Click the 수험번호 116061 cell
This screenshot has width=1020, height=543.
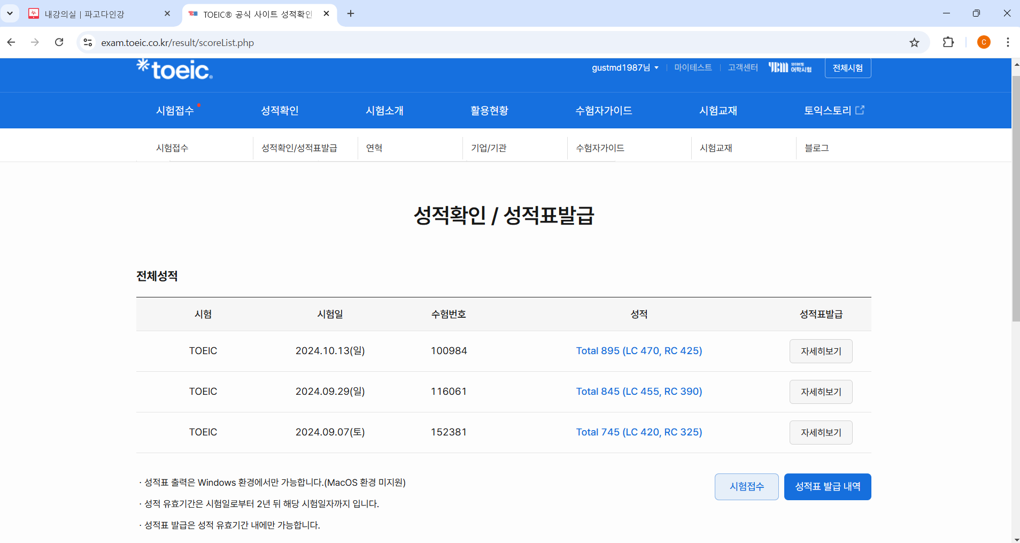click(x=449, y=392)
